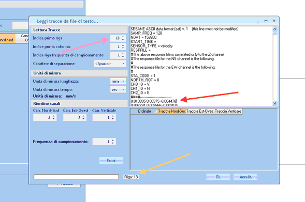
Task: Sort by the Ordinale column header
Action: pos(144,111)
